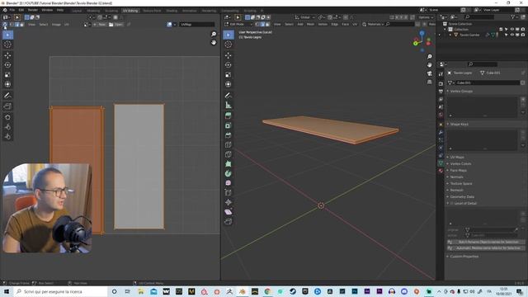The width and height of the screenshot is (528, 297).
Task: Click the UVMap name field
Action: point(197,25)
